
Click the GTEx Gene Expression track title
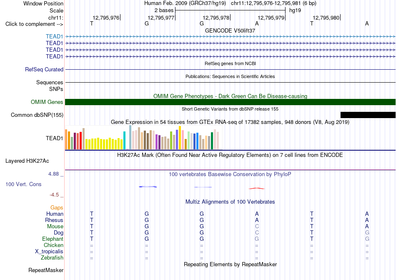click(230, 122)
